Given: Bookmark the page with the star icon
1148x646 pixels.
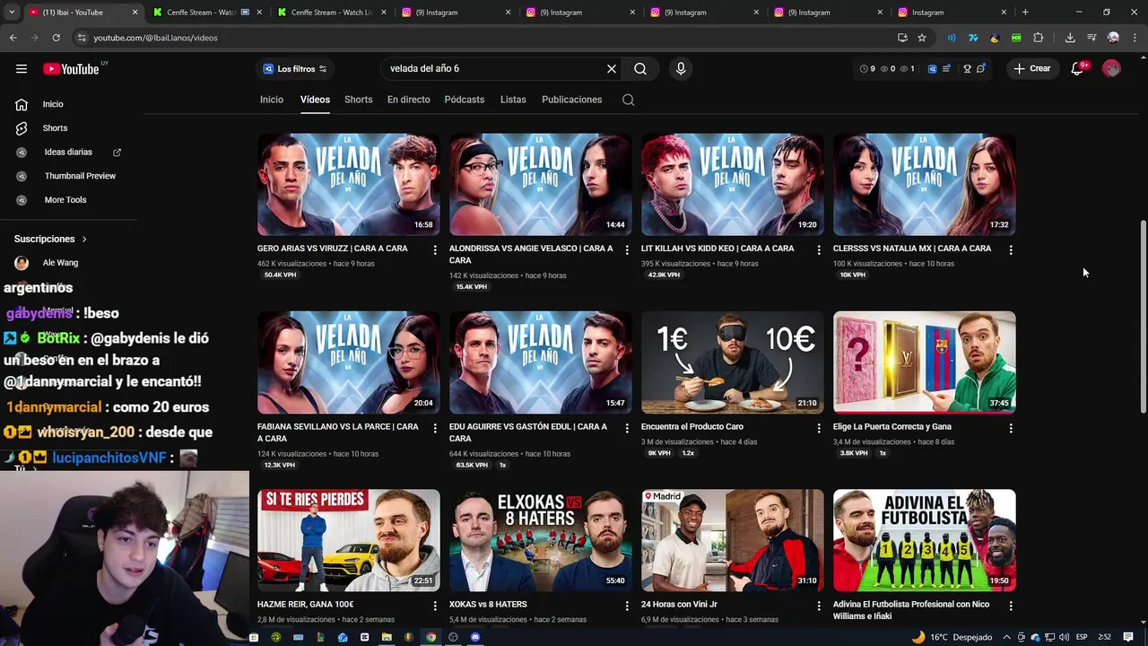Looking at the screenshot, I should [x=922, y=38].
